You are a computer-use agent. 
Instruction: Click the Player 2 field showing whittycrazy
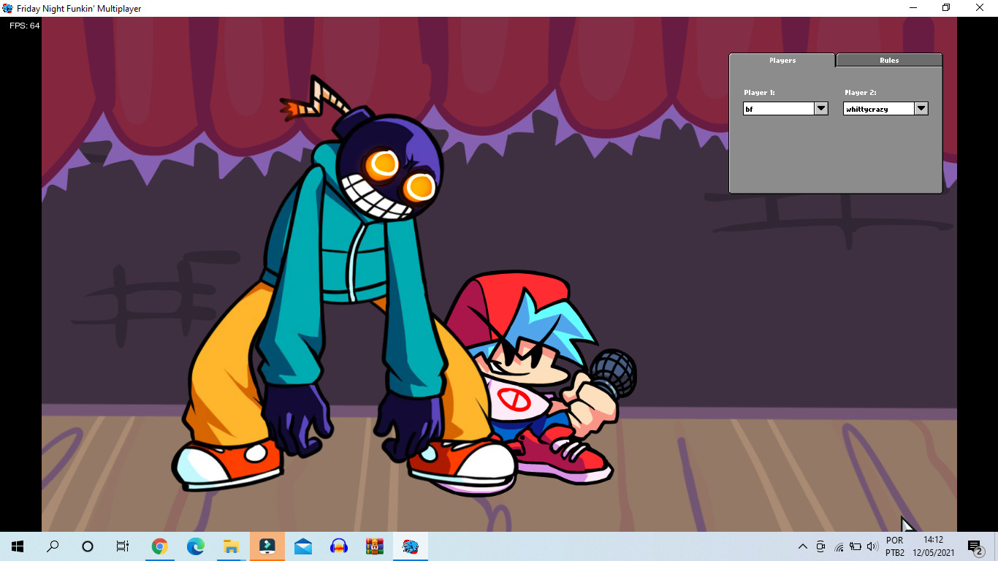878,108
